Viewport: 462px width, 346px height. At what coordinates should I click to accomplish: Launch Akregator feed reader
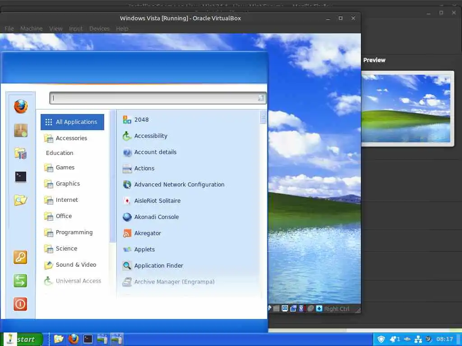(189, 233)
